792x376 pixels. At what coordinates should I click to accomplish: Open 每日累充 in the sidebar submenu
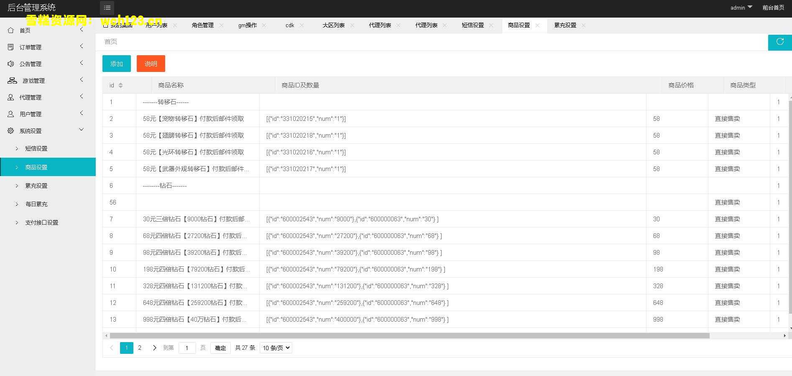tap(36, 204)
